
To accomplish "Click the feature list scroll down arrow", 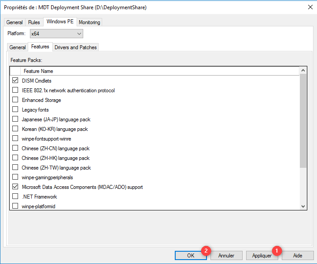I will pos(303,206).
